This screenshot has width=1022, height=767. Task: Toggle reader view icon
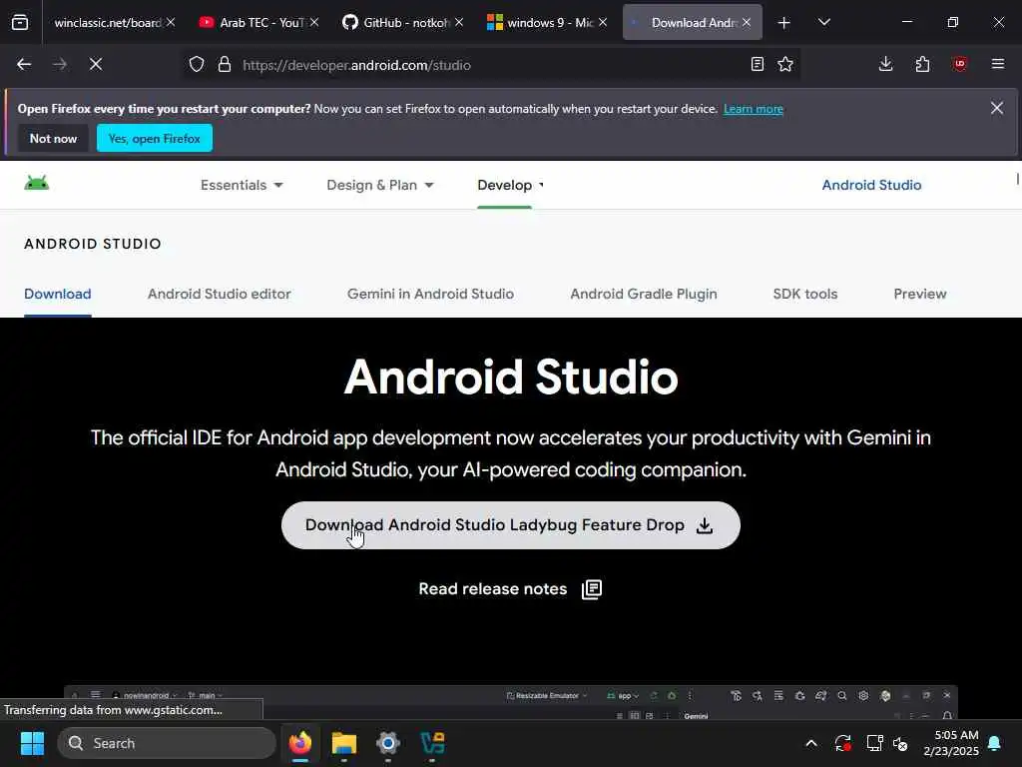[x=758, y=65]
